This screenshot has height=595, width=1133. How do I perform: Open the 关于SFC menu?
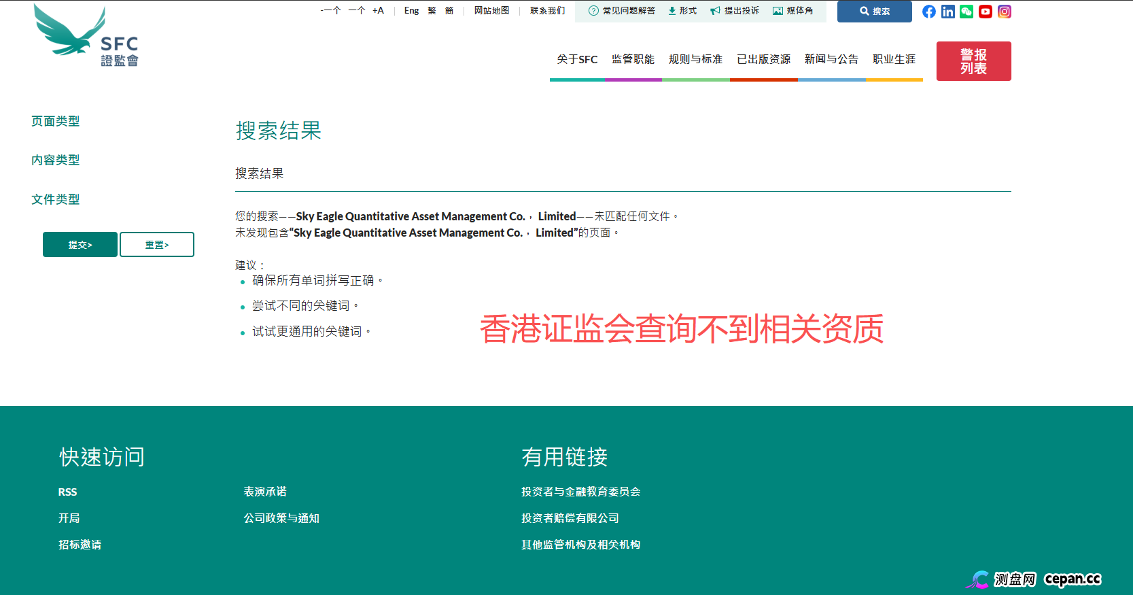point(577,60)
